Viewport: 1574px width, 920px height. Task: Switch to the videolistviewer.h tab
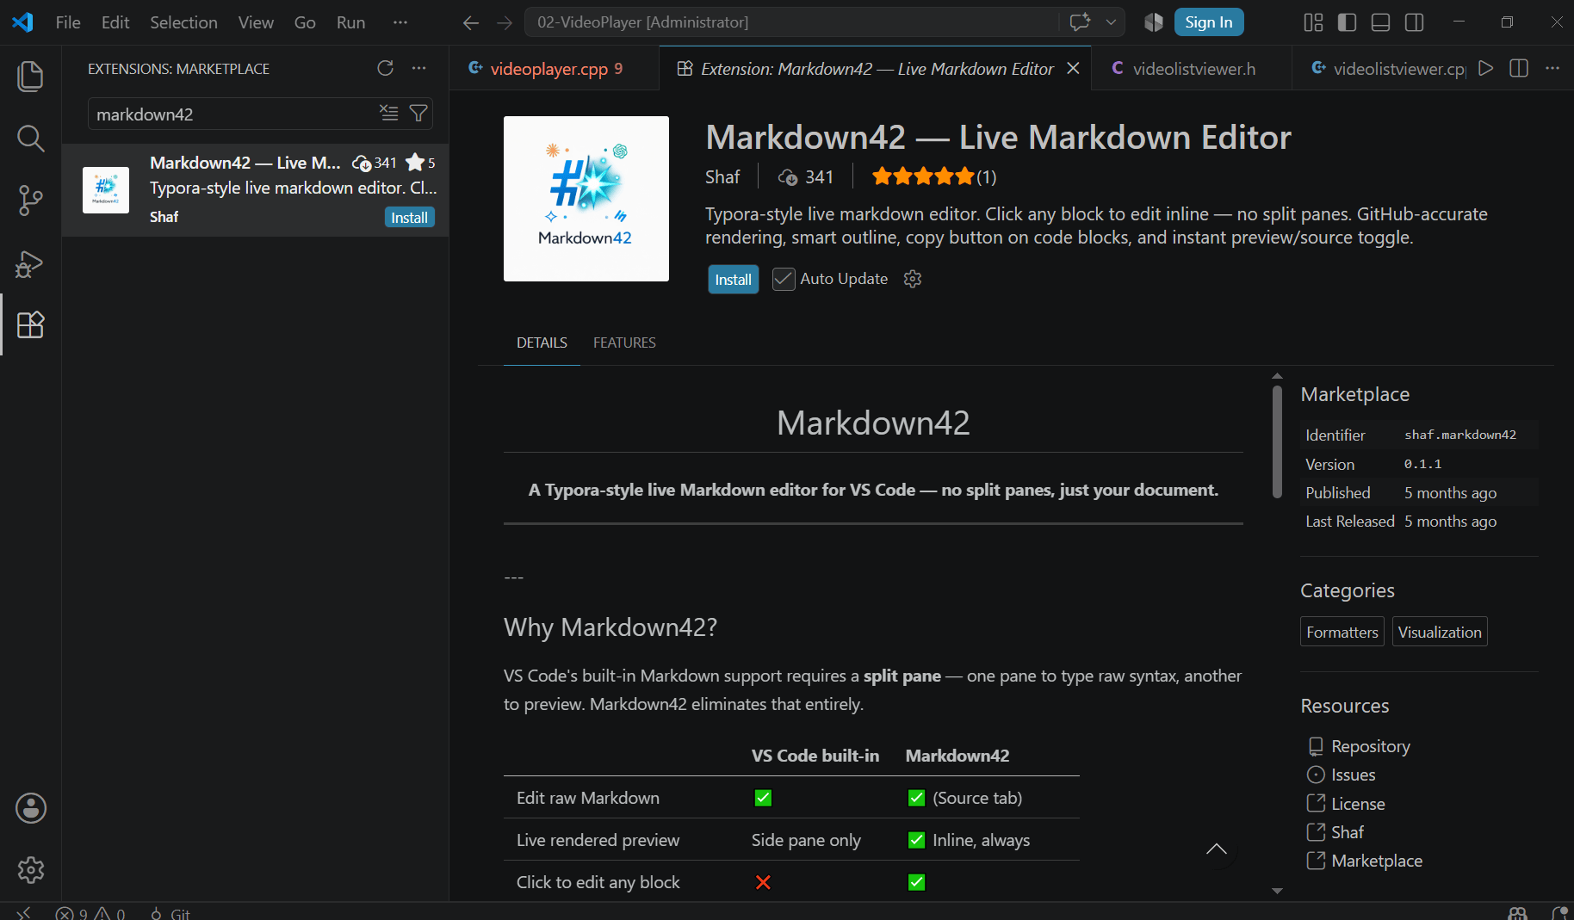1192,69
